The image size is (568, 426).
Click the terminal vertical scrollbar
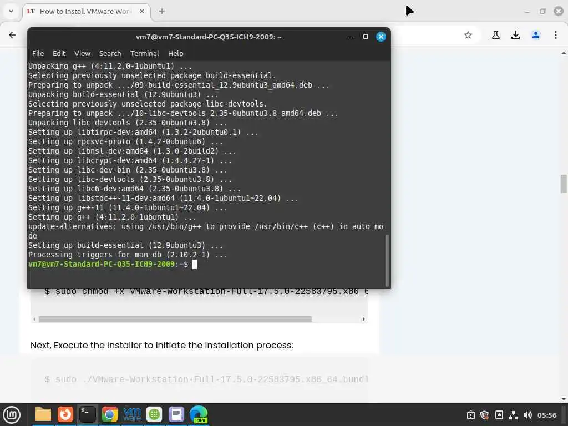387,260
